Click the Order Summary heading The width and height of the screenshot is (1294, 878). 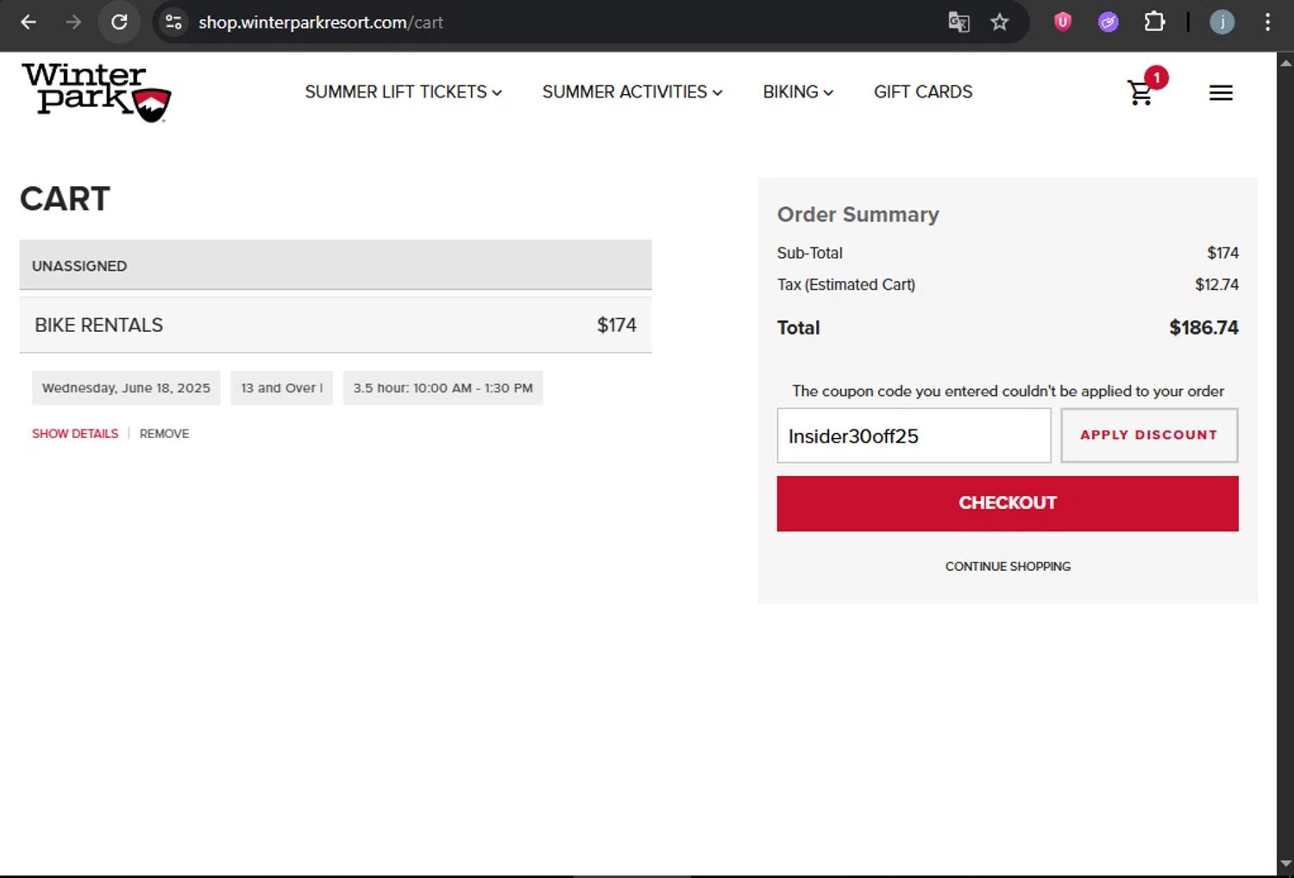857,215
